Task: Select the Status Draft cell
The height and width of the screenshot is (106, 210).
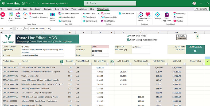Action: tap(100, 47)
